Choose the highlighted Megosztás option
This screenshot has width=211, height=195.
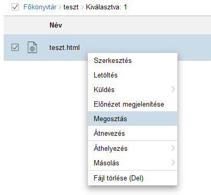click(132, 119)
